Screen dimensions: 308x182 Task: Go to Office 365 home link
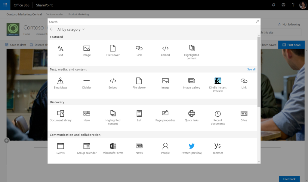tap(21, 5)
